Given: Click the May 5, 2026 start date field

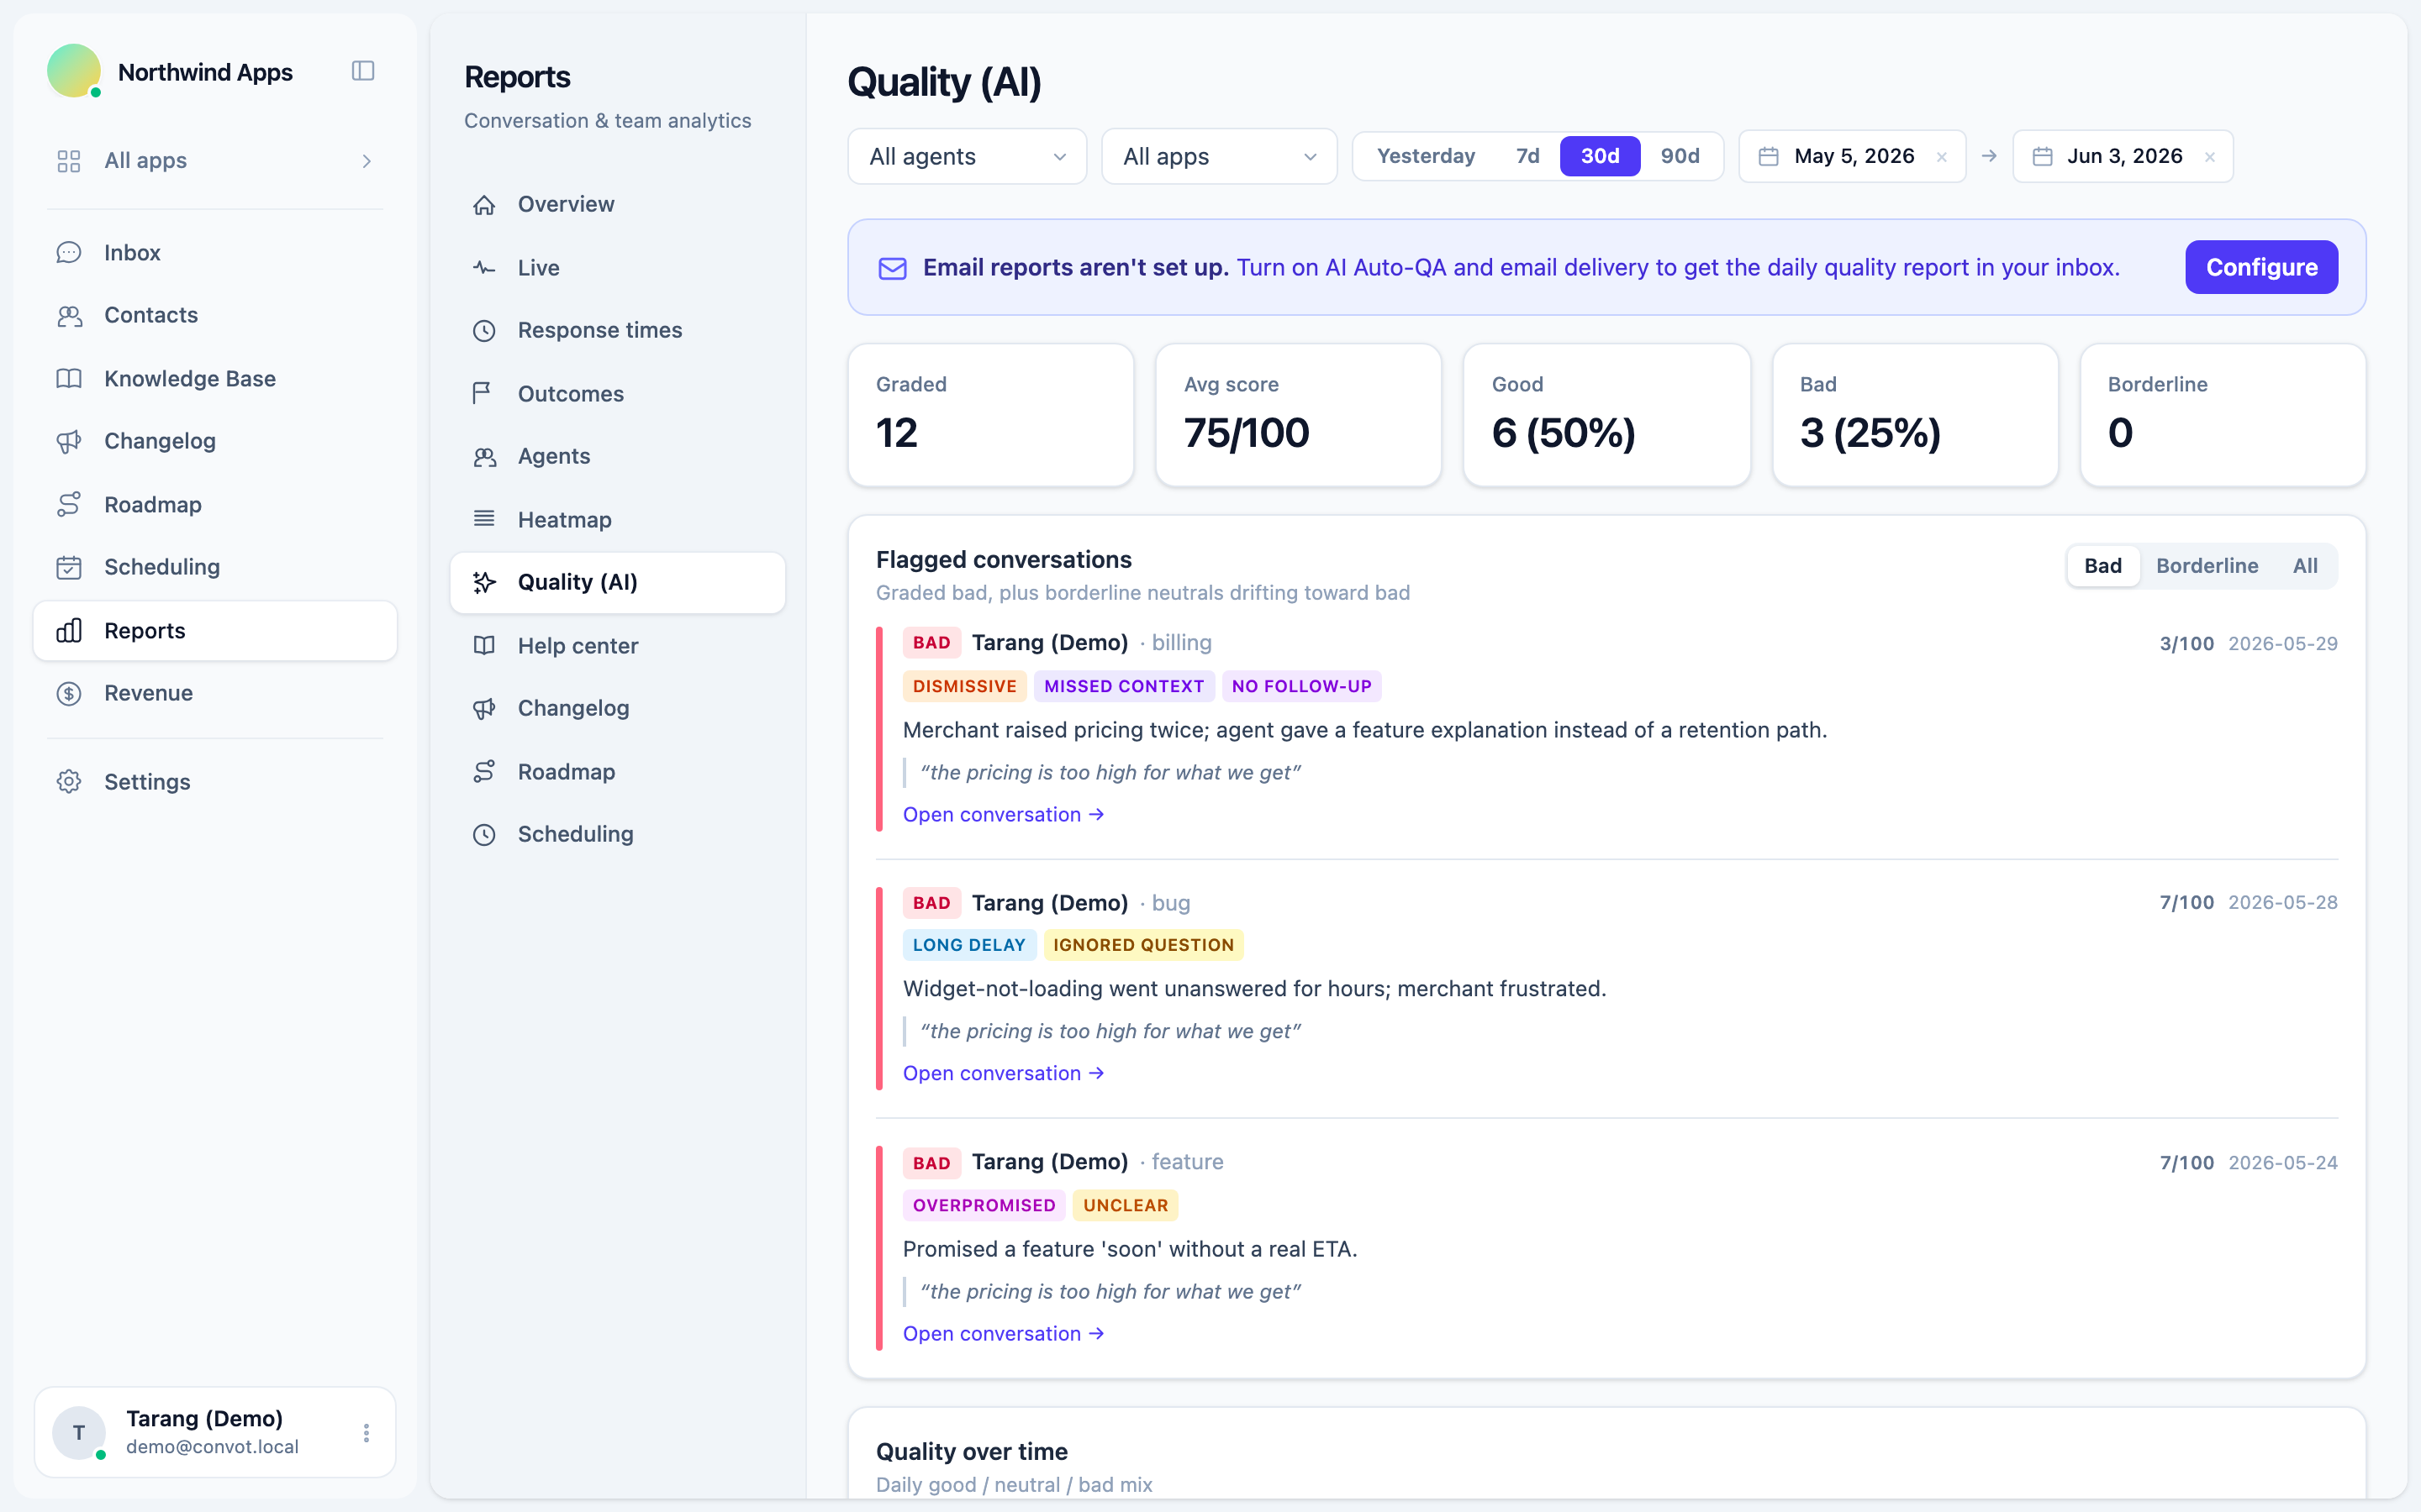Looking at the screenshot, I should [1852, 157].
